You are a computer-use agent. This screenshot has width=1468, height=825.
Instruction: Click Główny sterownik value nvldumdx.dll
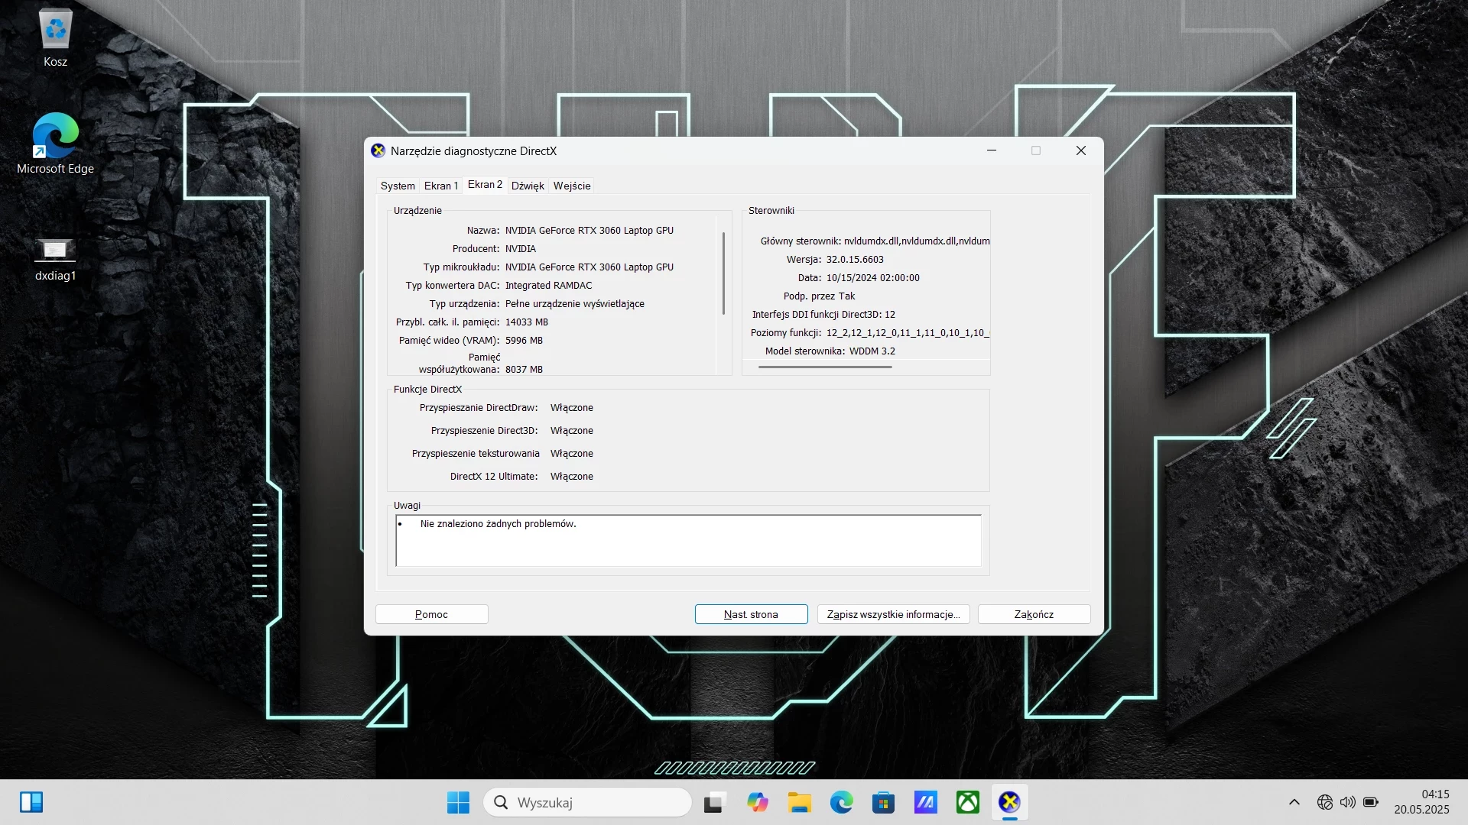click(917, 241)
